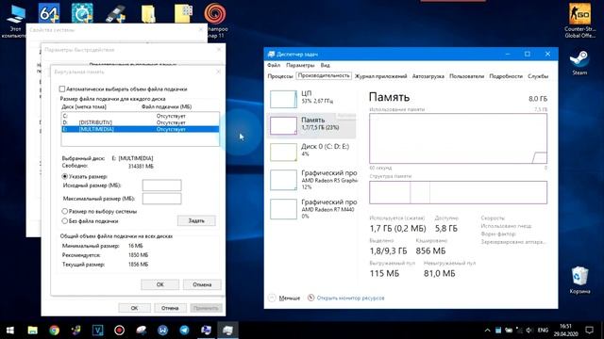Select the Память performance item
Image resolution: width=604 pixels, height=339 pixels.
coord(311,125)
